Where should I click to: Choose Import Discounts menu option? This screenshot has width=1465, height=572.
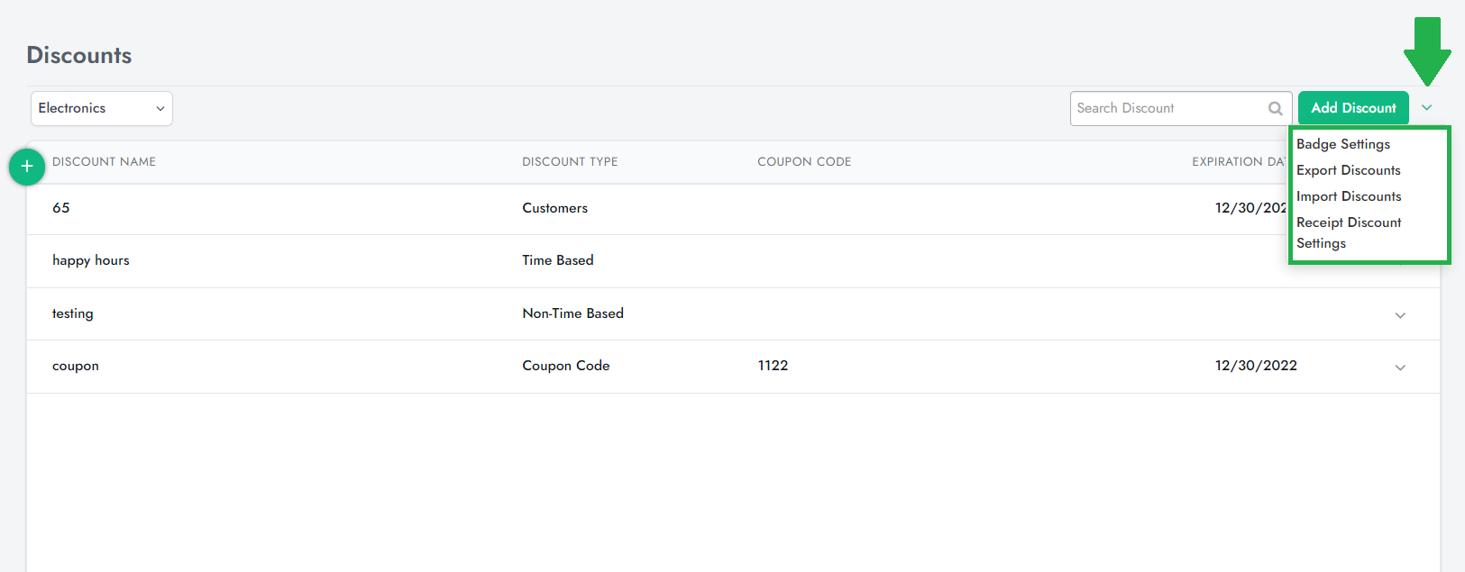tap(1348, 196)
